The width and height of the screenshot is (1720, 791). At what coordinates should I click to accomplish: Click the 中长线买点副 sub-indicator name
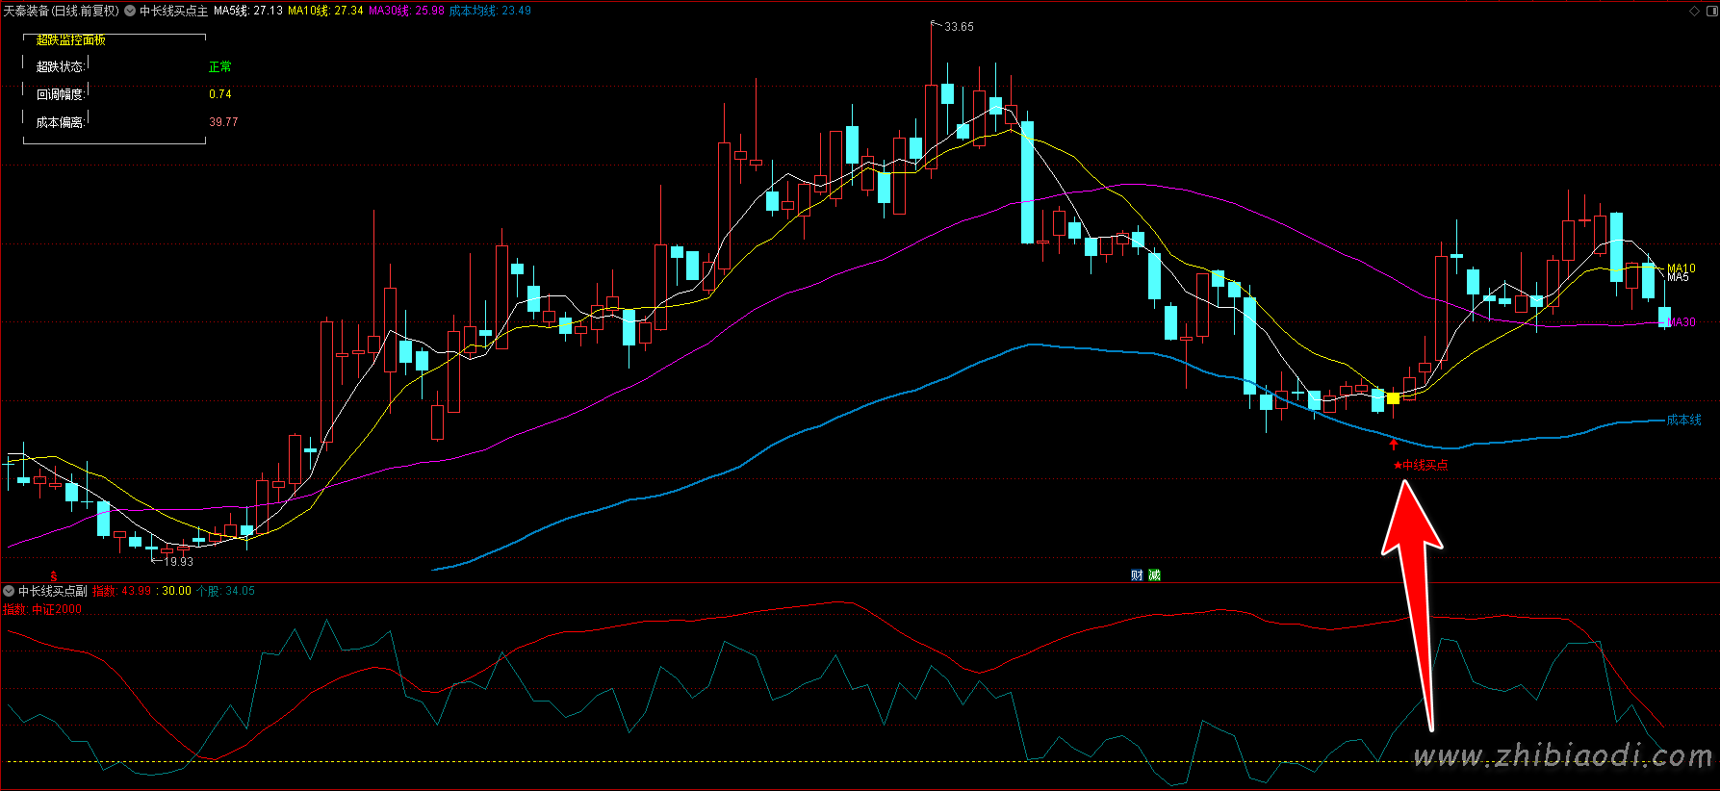pyautogui.click(x=53, y=591)
